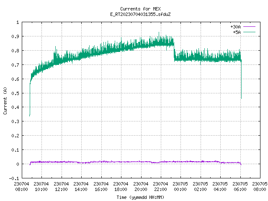Click the y-axis tick value 0
268x201 pixels.
pyautogui.click(x=18, y=164)
